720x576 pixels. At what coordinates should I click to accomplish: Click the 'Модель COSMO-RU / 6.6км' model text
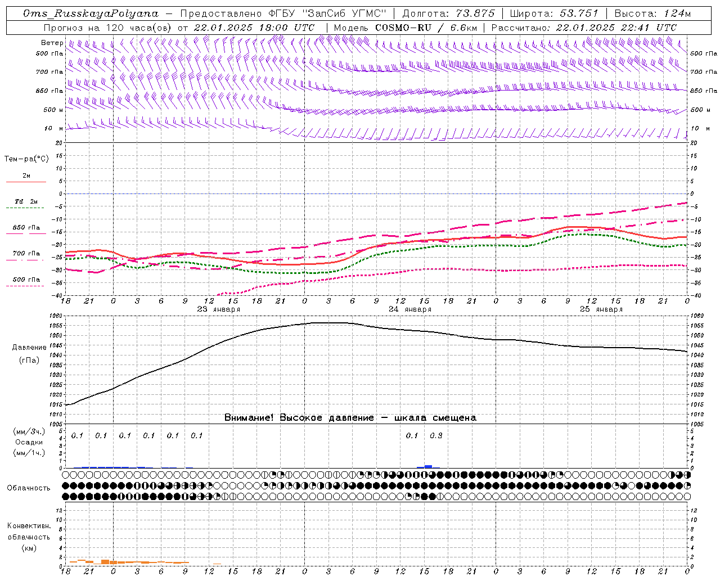click(405, 28)
